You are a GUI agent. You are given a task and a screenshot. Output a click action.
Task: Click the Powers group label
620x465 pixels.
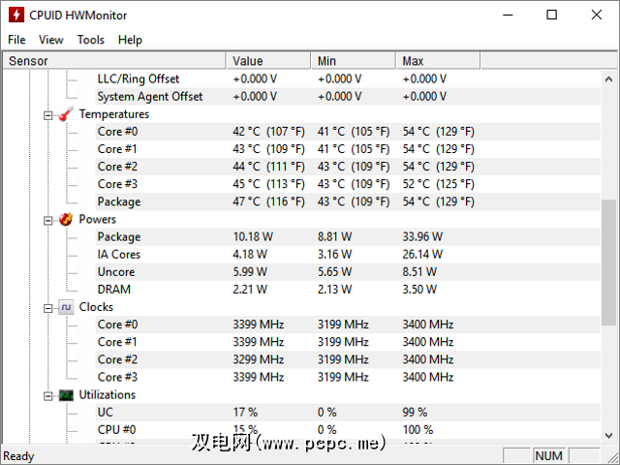click(x=97, y=220)
